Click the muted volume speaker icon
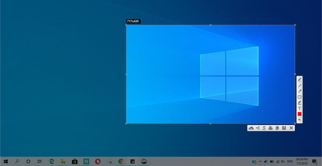Viewport: 322px width, 166px height. click(x=283, y=162)
